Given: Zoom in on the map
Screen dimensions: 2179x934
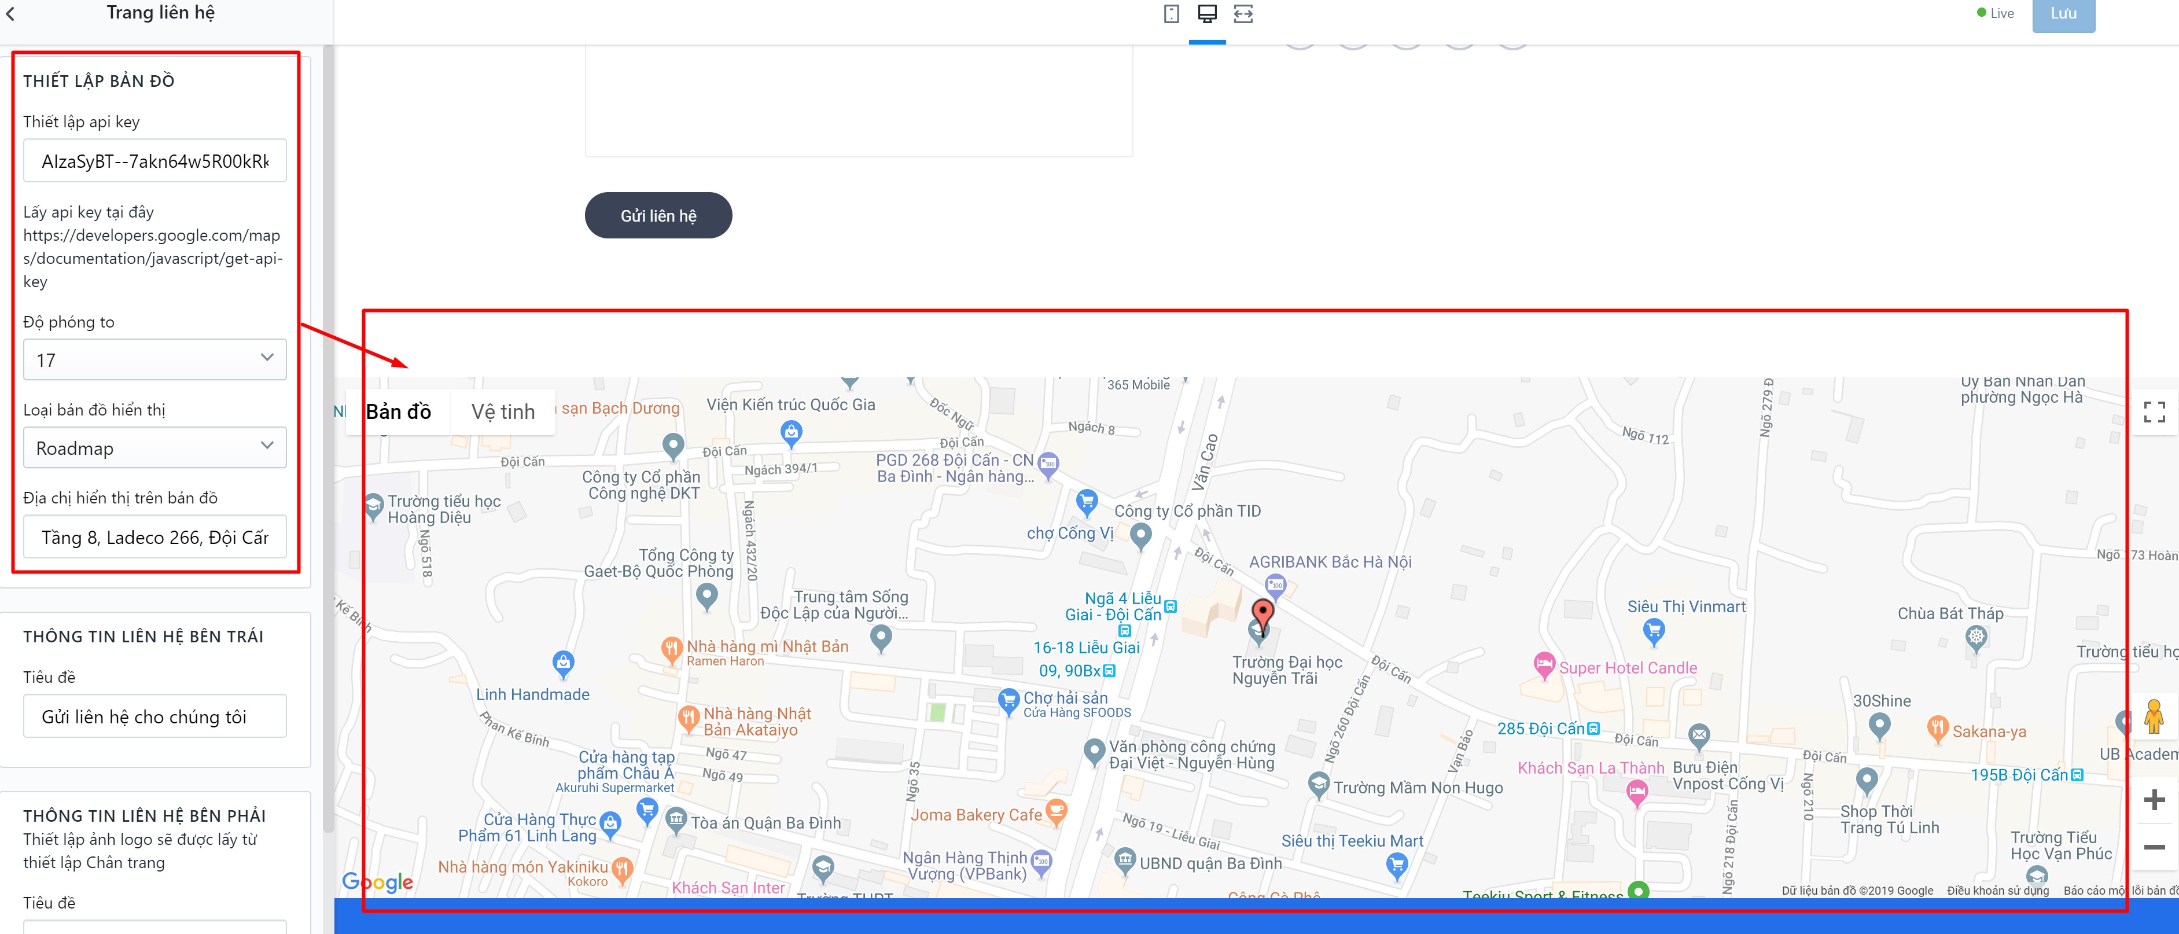Looking at the screenshot, I should 2155,799.
